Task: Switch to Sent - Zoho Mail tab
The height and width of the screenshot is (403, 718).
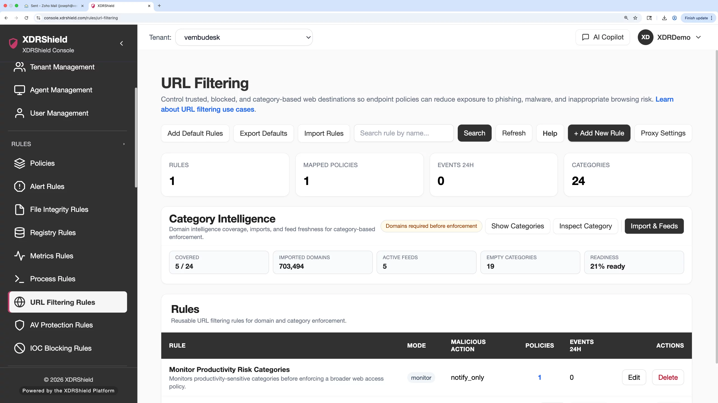Action: pyautogui.click(x=54, y=6)
